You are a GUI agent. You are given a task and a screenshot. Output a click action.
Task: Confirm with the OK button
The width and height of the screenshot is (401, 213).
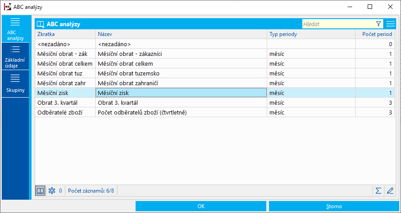[x=201, y=206]
